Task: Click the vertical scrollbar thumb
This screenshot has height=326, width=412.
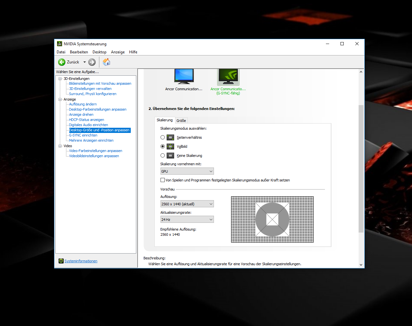Action: 361,169
